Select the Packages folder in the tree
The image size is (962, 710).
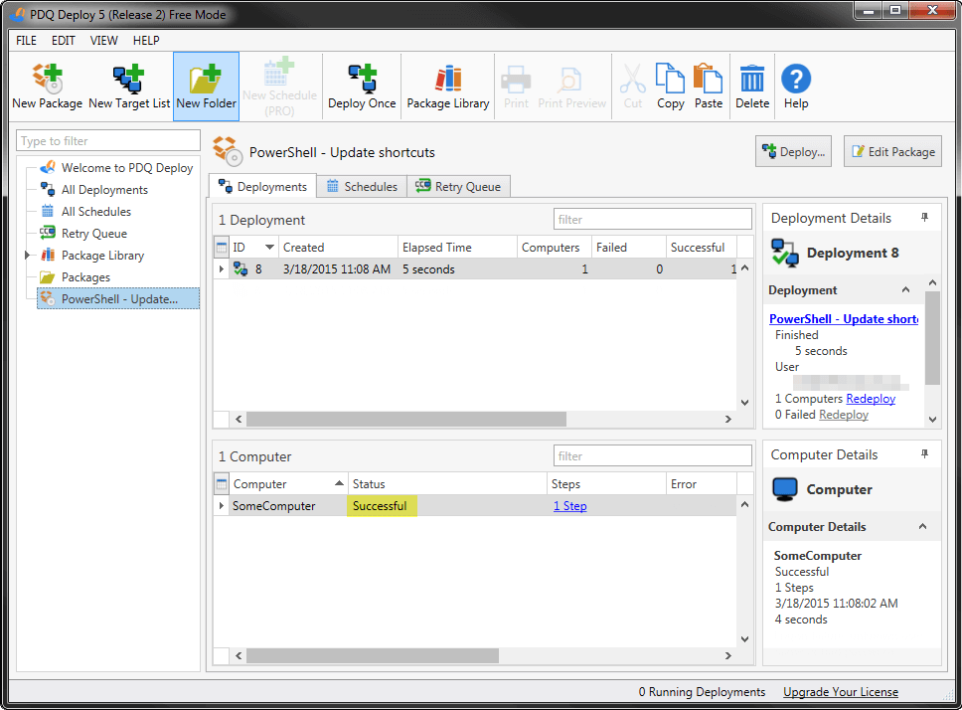click(76, 277)
